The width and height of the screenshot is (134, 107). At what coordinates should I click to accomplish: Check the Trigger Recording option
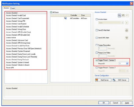pyautogui.click(x=97, y=45)
